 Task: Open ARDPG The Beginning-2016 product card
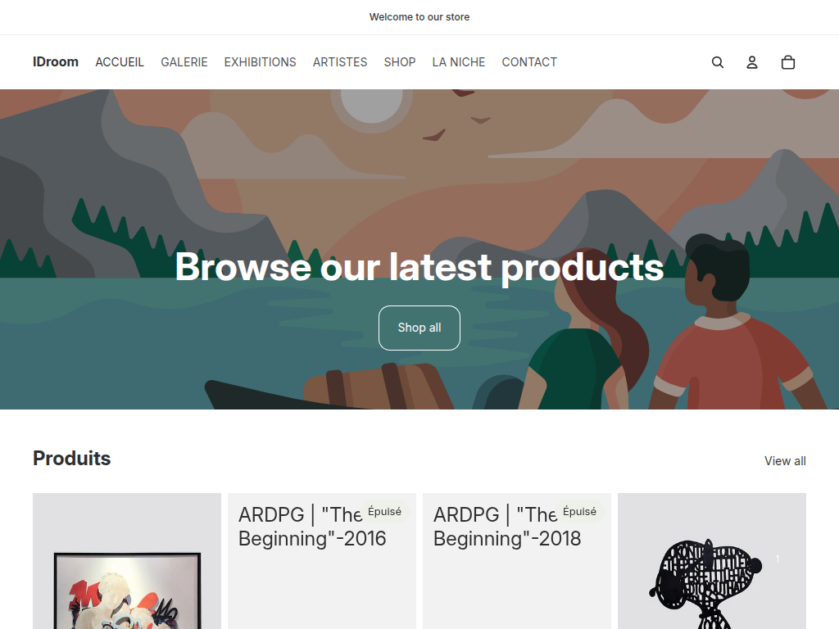pos(321,561)
